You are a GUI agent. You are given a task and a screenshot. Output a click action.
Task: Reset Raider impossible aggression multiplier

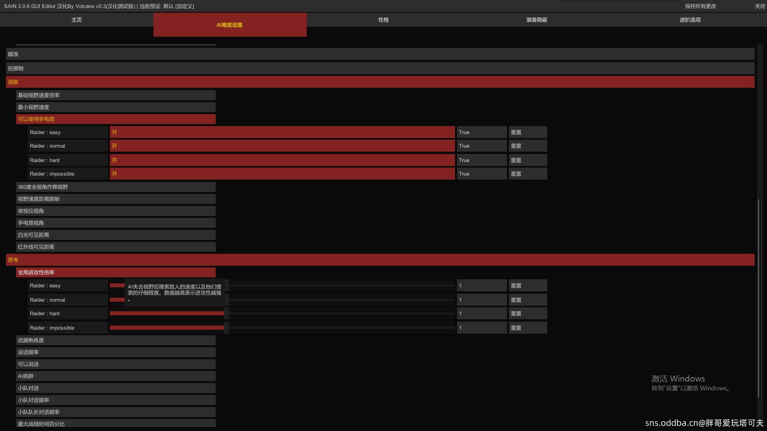click(x=527, y=328)
